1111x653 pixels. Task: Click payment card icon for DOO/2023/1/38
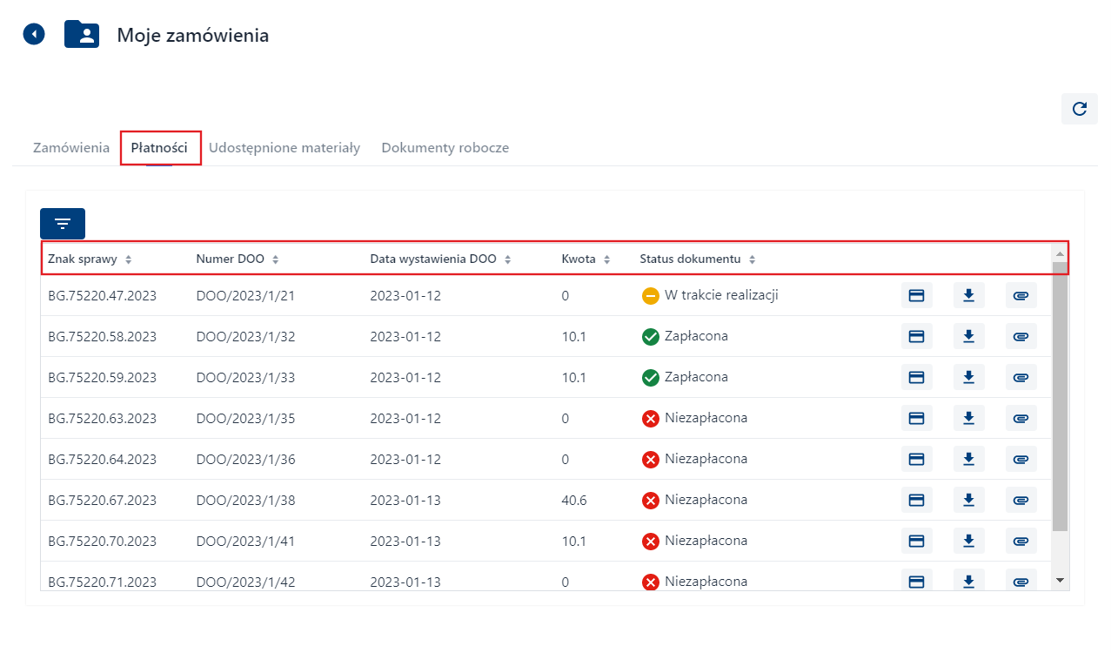coord(916,500)
